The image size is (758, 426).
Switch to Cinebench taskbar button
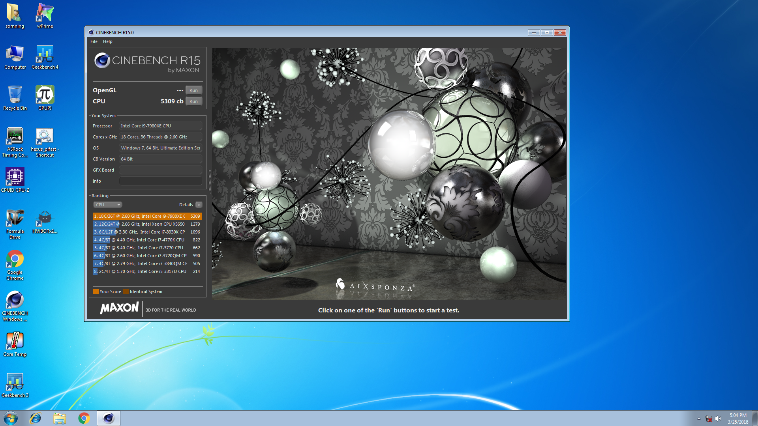pos(109,418)
